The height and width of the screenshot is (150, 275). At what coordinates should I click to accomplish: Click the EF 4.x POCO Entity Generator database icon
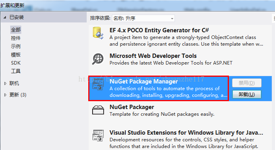pyautogui.click(x=98, y=33)
